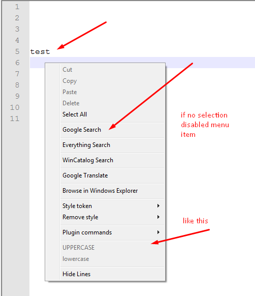Click the Paste menu entry
The image size is (255, 296).
112,92
